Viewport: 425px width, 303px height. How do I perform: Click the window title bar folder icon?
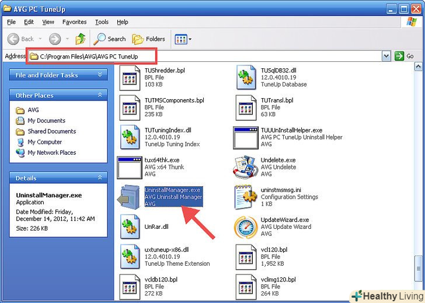7,8
